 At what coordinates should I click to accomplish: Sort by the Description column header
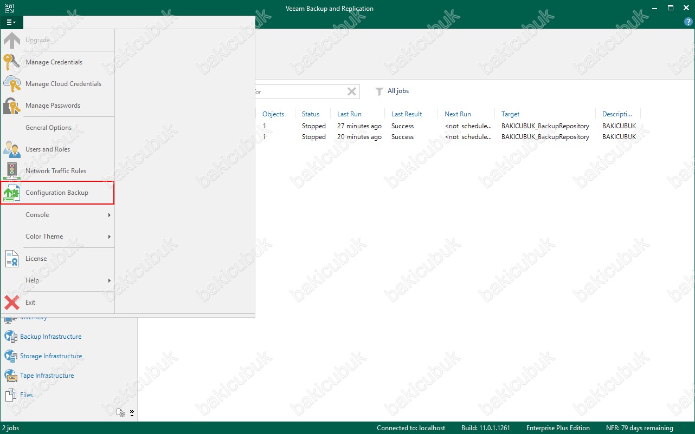[x=617, y=114]
